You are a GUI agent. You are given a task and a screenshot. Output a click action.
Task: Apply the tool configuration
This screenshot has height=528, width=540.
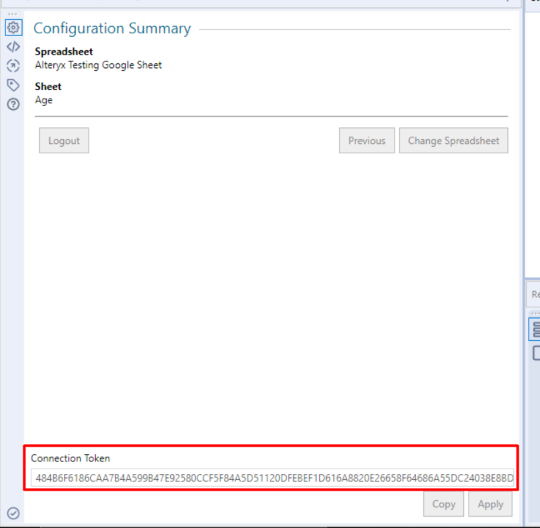coord(490,504)
